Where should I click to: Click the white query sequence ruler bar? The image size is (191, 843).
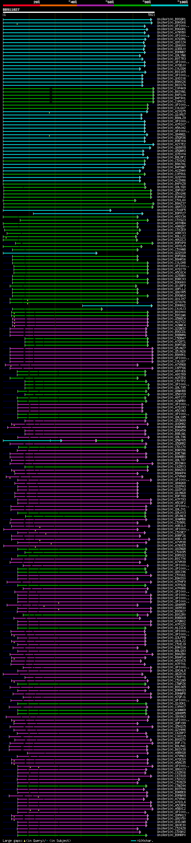(x=79, y=12)
